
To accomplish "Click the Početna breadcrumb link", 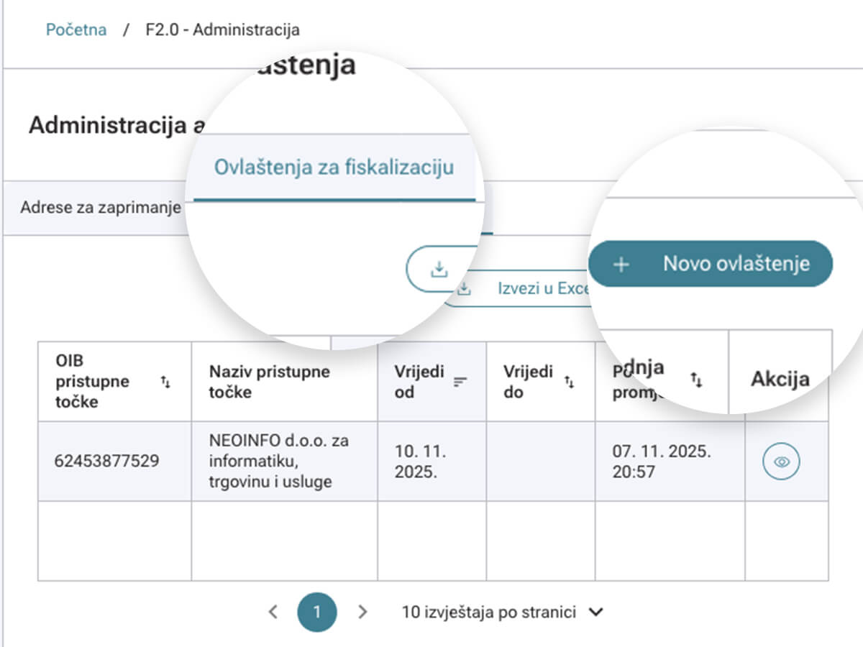I will (x=76, y=29).
